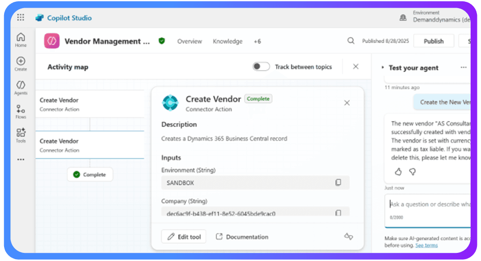Click the thumbs down feedback icon
This screenshot has width=481, height=261.
pyautogui.click(x=413, y=172)
